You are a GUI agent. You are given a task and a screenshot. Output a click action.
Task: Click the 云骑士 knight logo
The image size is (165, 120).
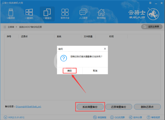click(153, 14)
